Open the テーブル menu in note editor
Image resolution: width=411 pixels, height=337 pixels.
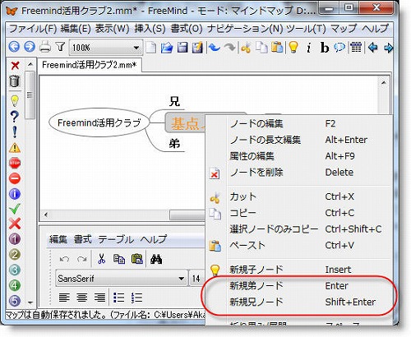click(116, 239)
